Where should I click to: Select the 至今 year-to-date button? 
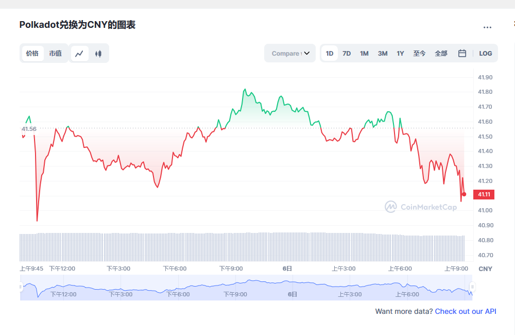[x=419, y=53]
